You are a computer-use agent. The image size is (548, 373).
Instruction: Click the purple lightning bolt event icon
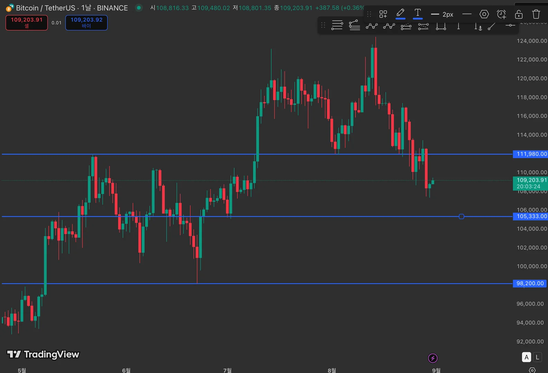[433, 358]
